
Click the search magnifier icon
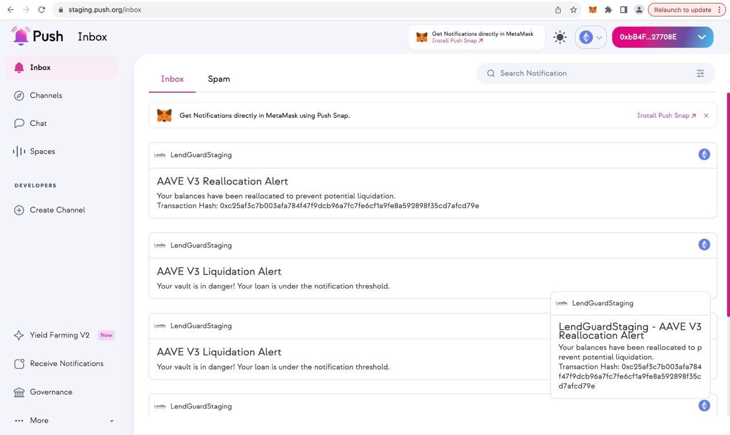tap(490, 73)
